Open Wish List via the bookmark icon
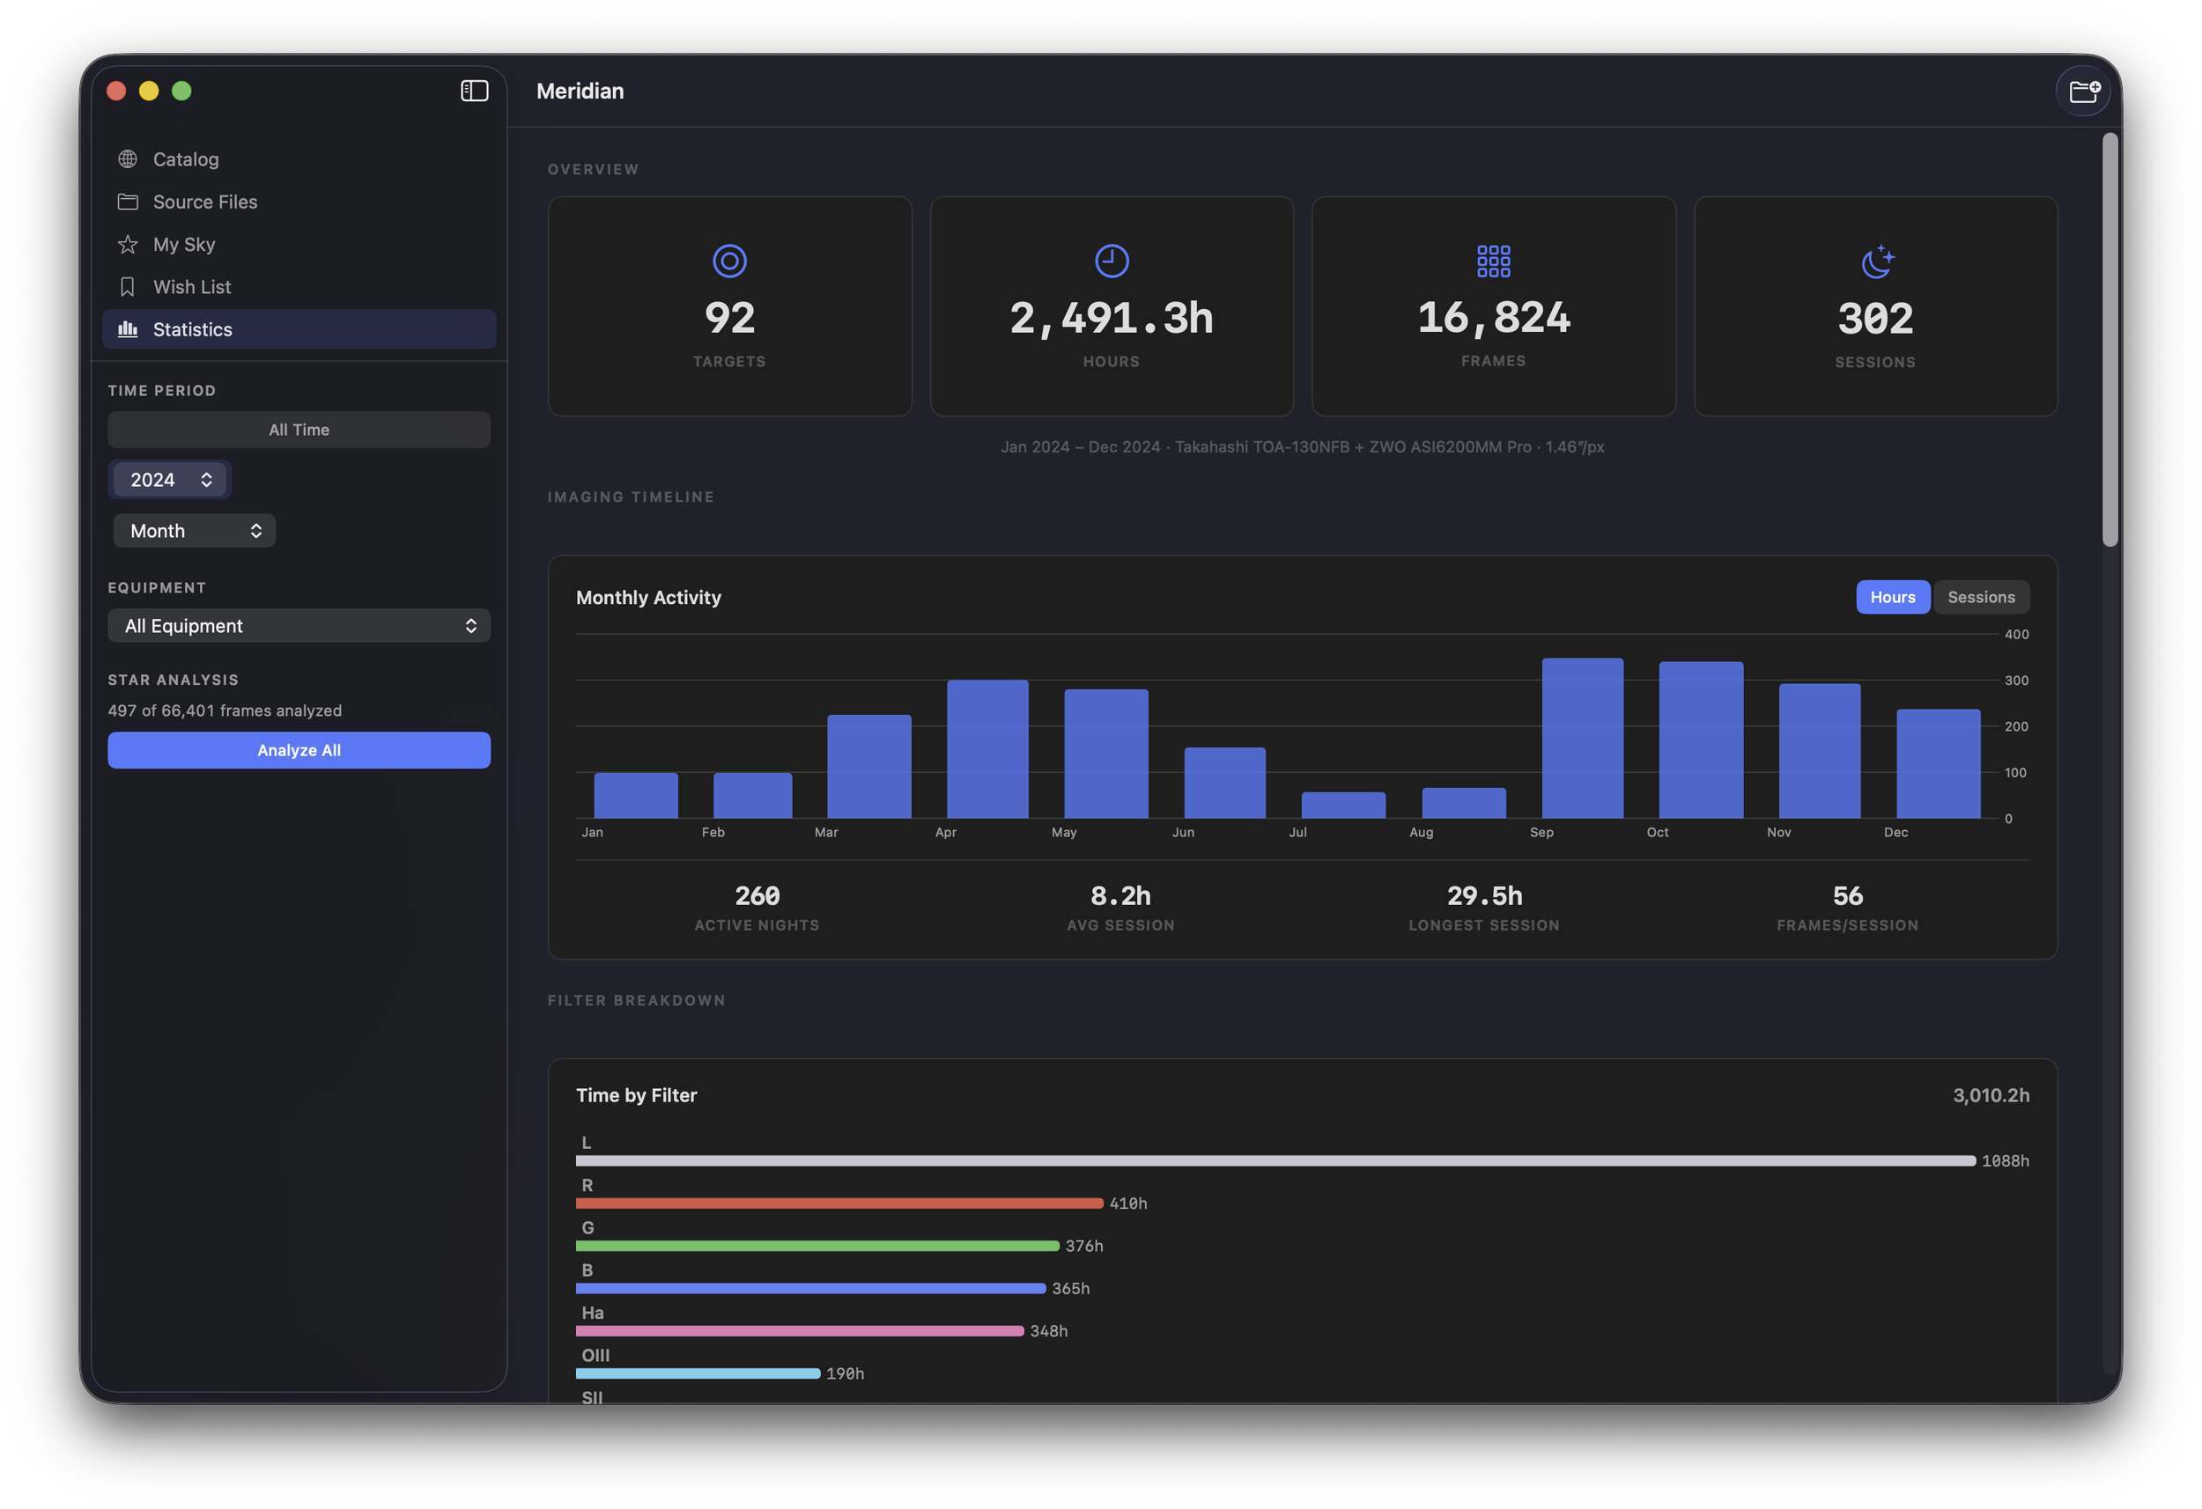 pyautogui.click(x=128, y=286)
